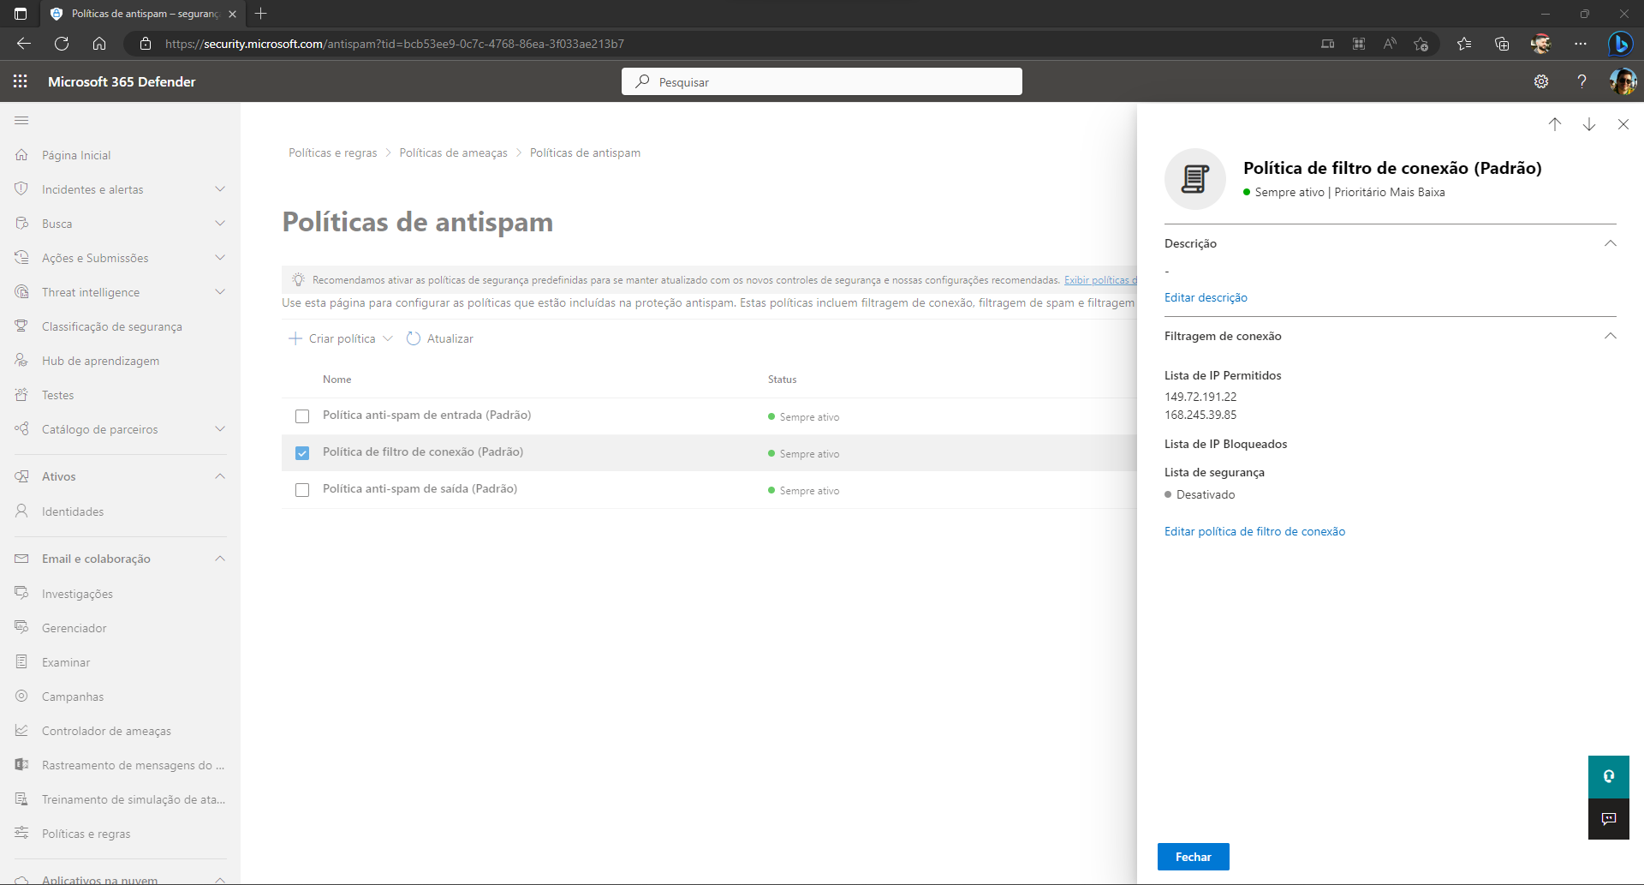
Task: Open browser favorites star icon
Action: click(1464, 44)
